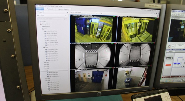Click the SORTIE DE SECOURS camera feed
This screenshot has width=185, height=101.
point(132,78)
